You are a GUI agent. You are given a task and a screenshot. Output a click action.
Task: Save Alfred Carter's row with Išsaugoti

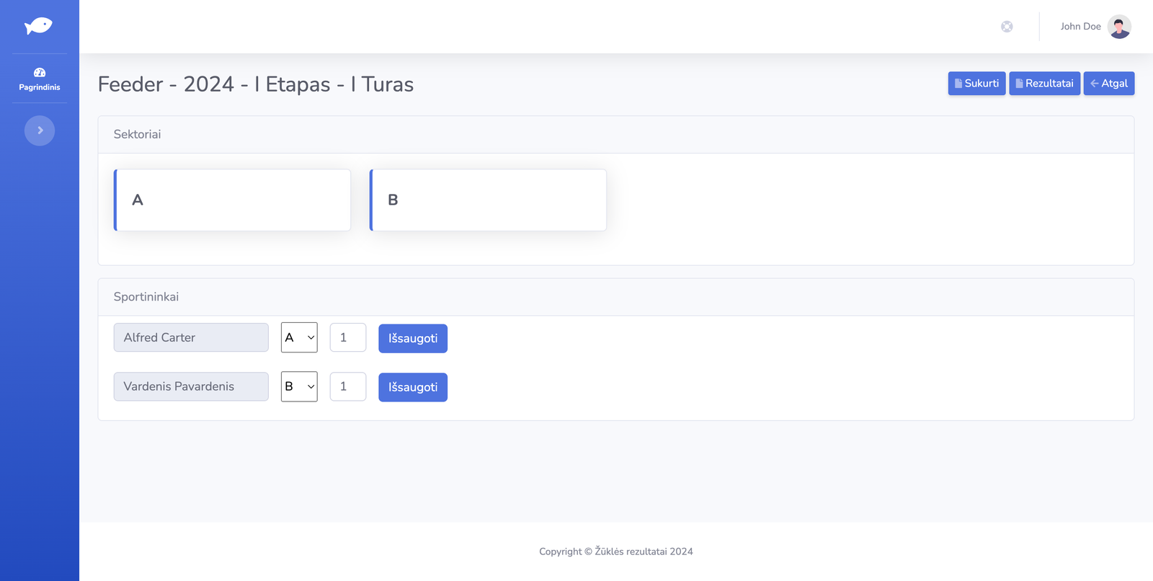(412, 339)
